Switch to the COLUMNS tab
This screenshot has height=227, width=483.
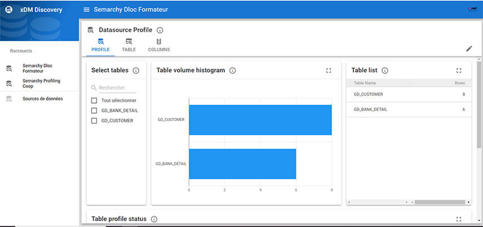click(x=158, y=45)
